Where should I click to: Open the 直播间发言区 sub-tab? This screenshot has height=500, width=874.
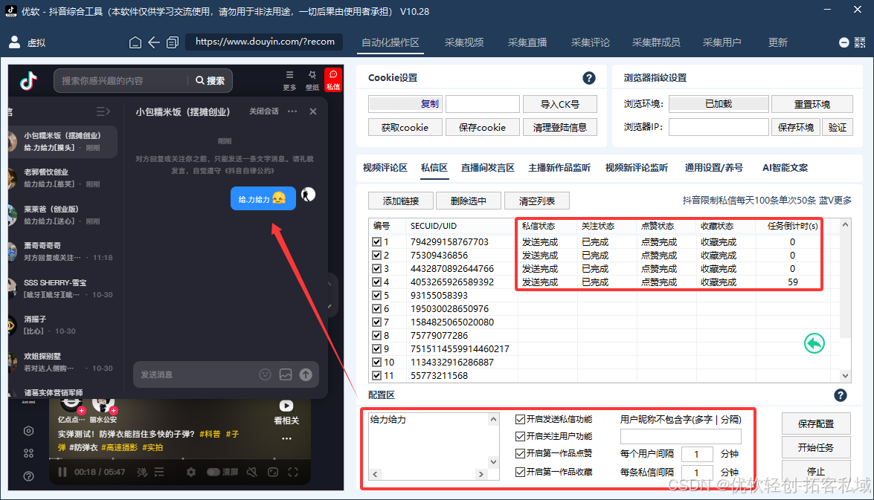(x=488, y=168)
